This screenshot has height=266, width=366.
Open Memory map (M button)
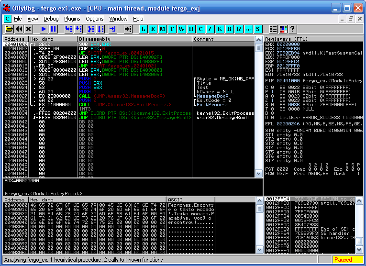click(x=162, y=29)
